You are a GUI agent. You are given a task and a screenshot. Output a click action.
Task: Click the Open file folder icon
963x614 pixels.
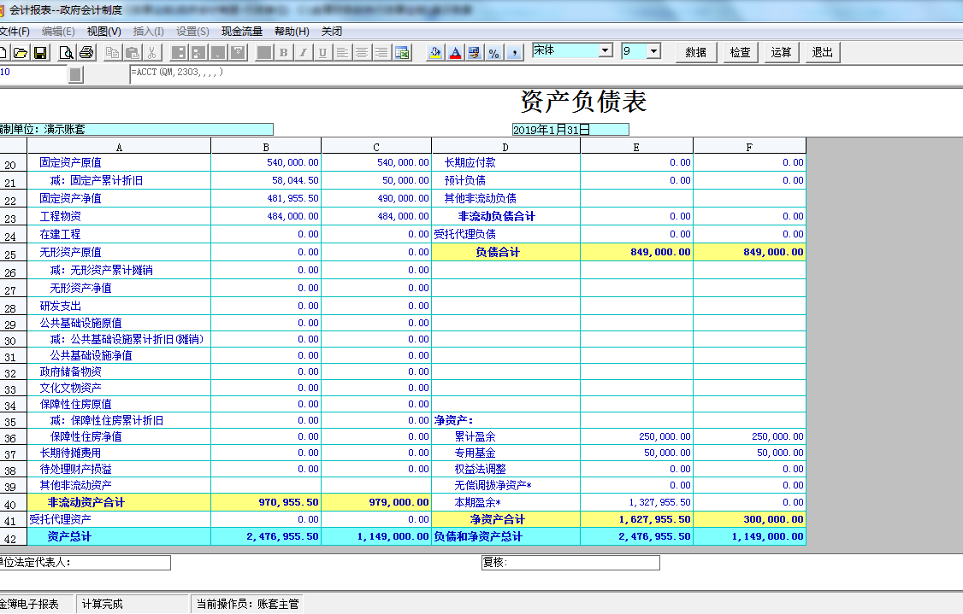coord(21,53)
